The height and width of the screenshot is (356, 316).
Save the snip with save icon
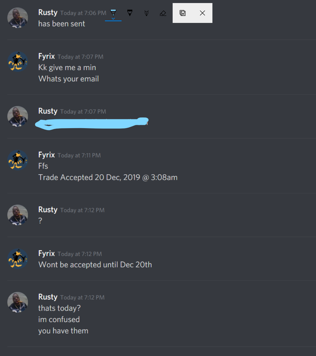[183, 13]
